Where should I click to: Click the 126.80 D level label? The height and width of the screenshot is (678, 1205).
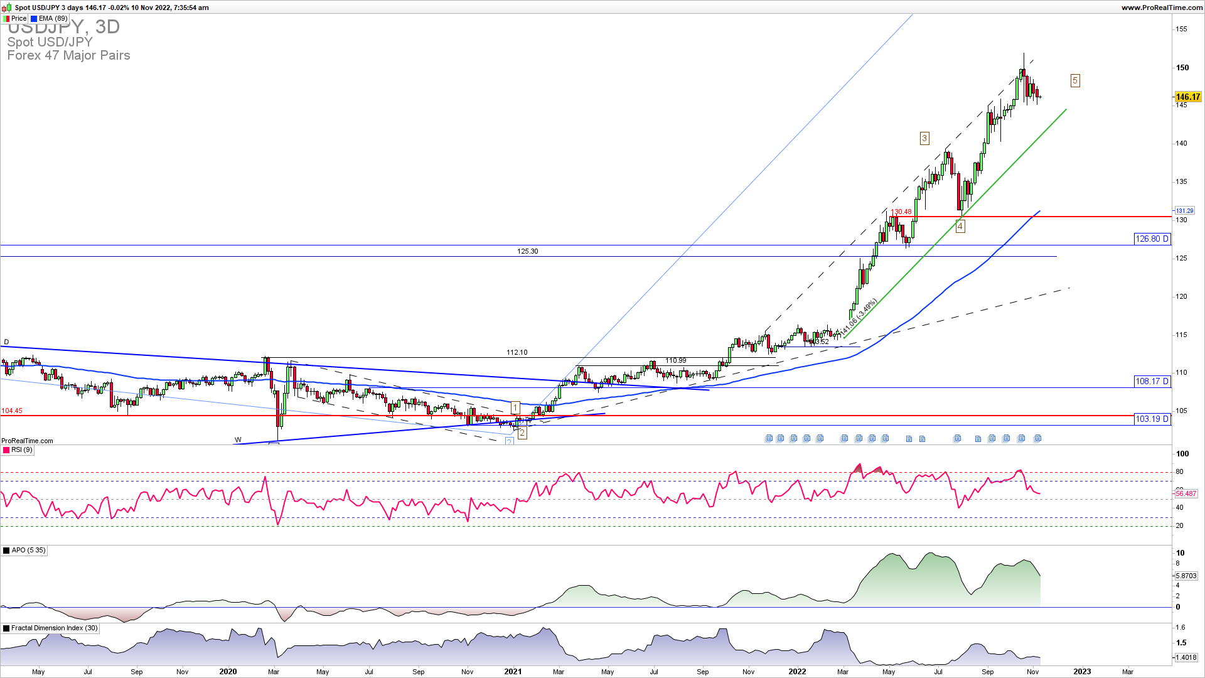pos(1152,239)
